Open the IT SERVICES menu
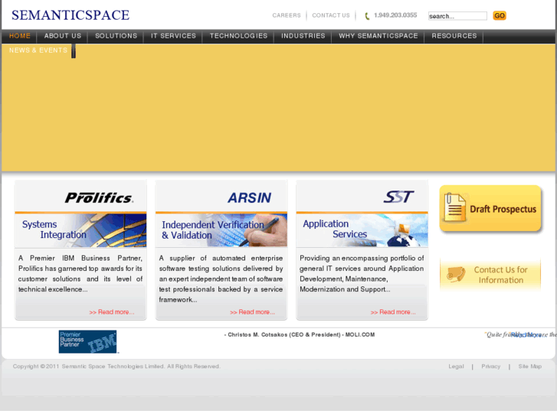 [173, 36]
